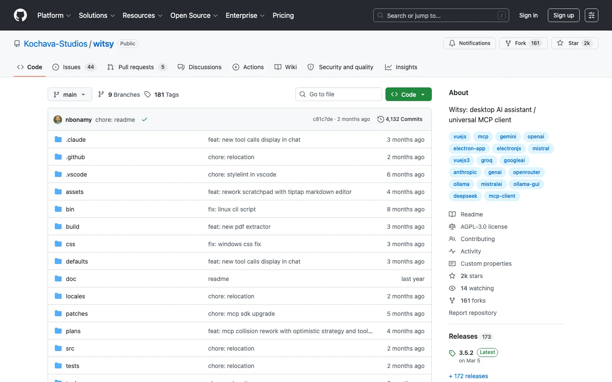Open commit c81c7de hash link
The width and height of the screenshot is (612, 382).
[323, 119]
